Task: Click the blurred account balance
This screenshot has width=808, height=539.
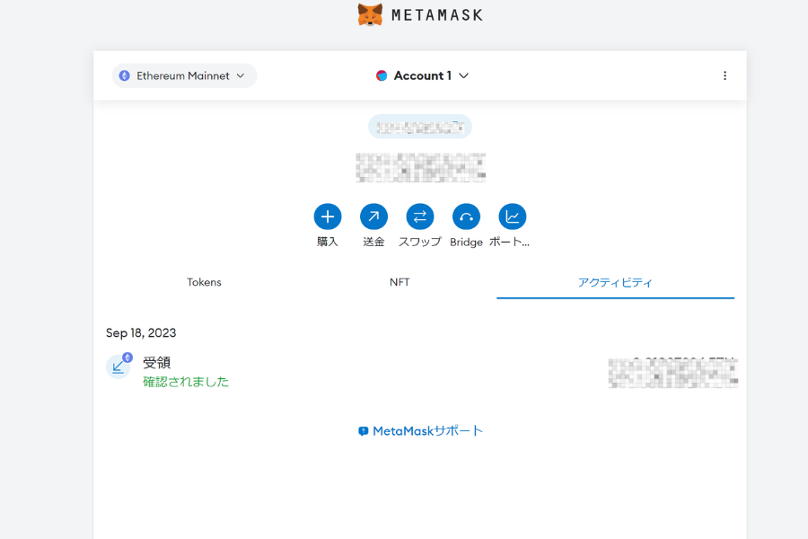Action: [420, 168]
